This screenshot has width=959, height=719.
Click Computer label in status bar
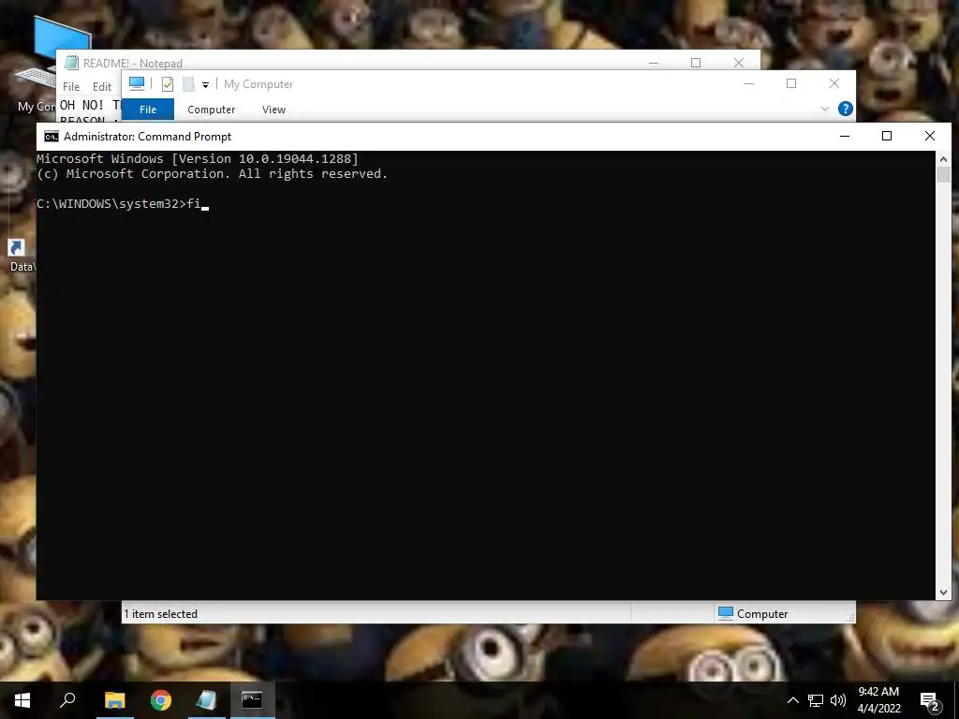coord(762,614)
